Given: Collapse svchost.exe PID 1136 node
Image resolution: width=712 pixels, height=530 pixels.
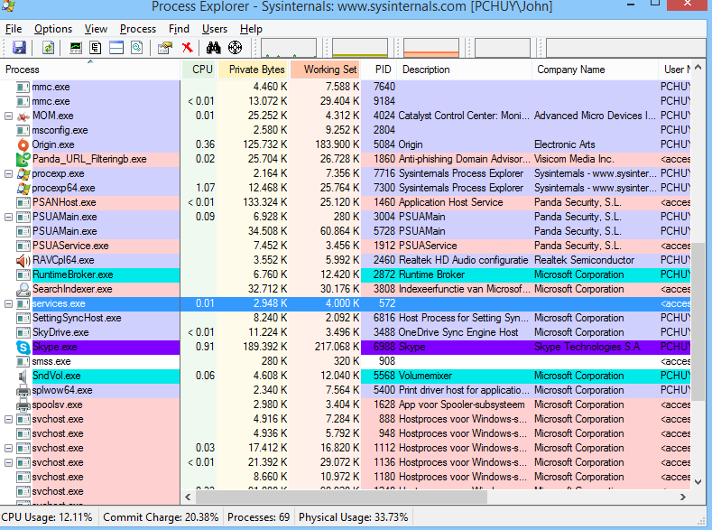Looking at the screenshot, I should pyautogui.click(x=8, y=463).
